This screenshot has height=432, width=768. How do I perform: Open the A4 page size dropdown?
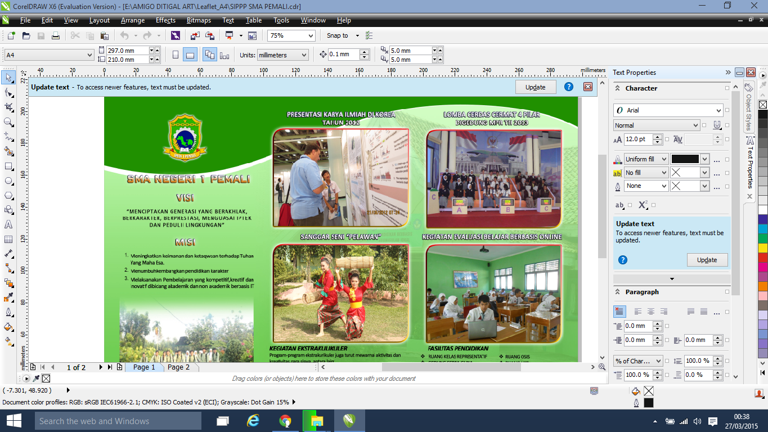(90, 55)
